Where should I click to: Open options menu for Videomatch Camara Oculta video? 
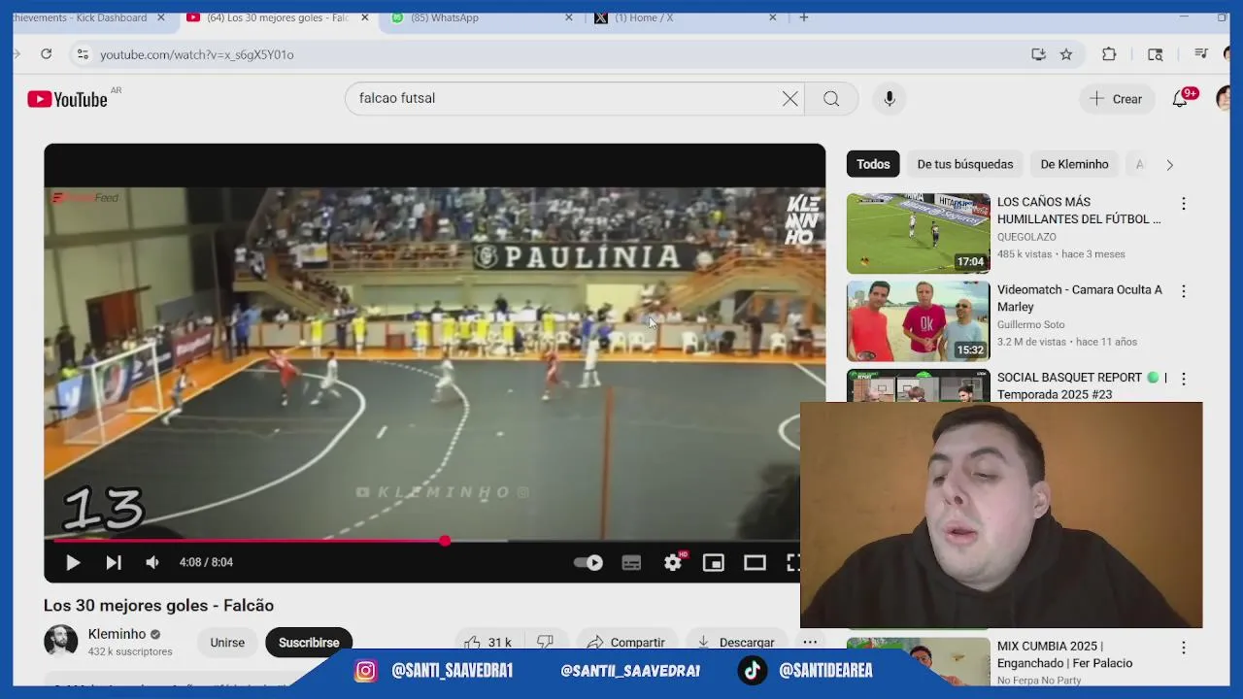point(1183,291)
